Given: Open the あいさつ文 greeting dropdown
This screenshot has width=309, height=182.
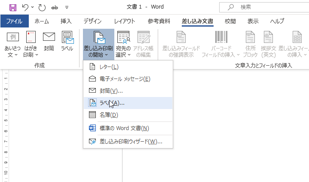Looking at the screenshot, I should (12, 44).
